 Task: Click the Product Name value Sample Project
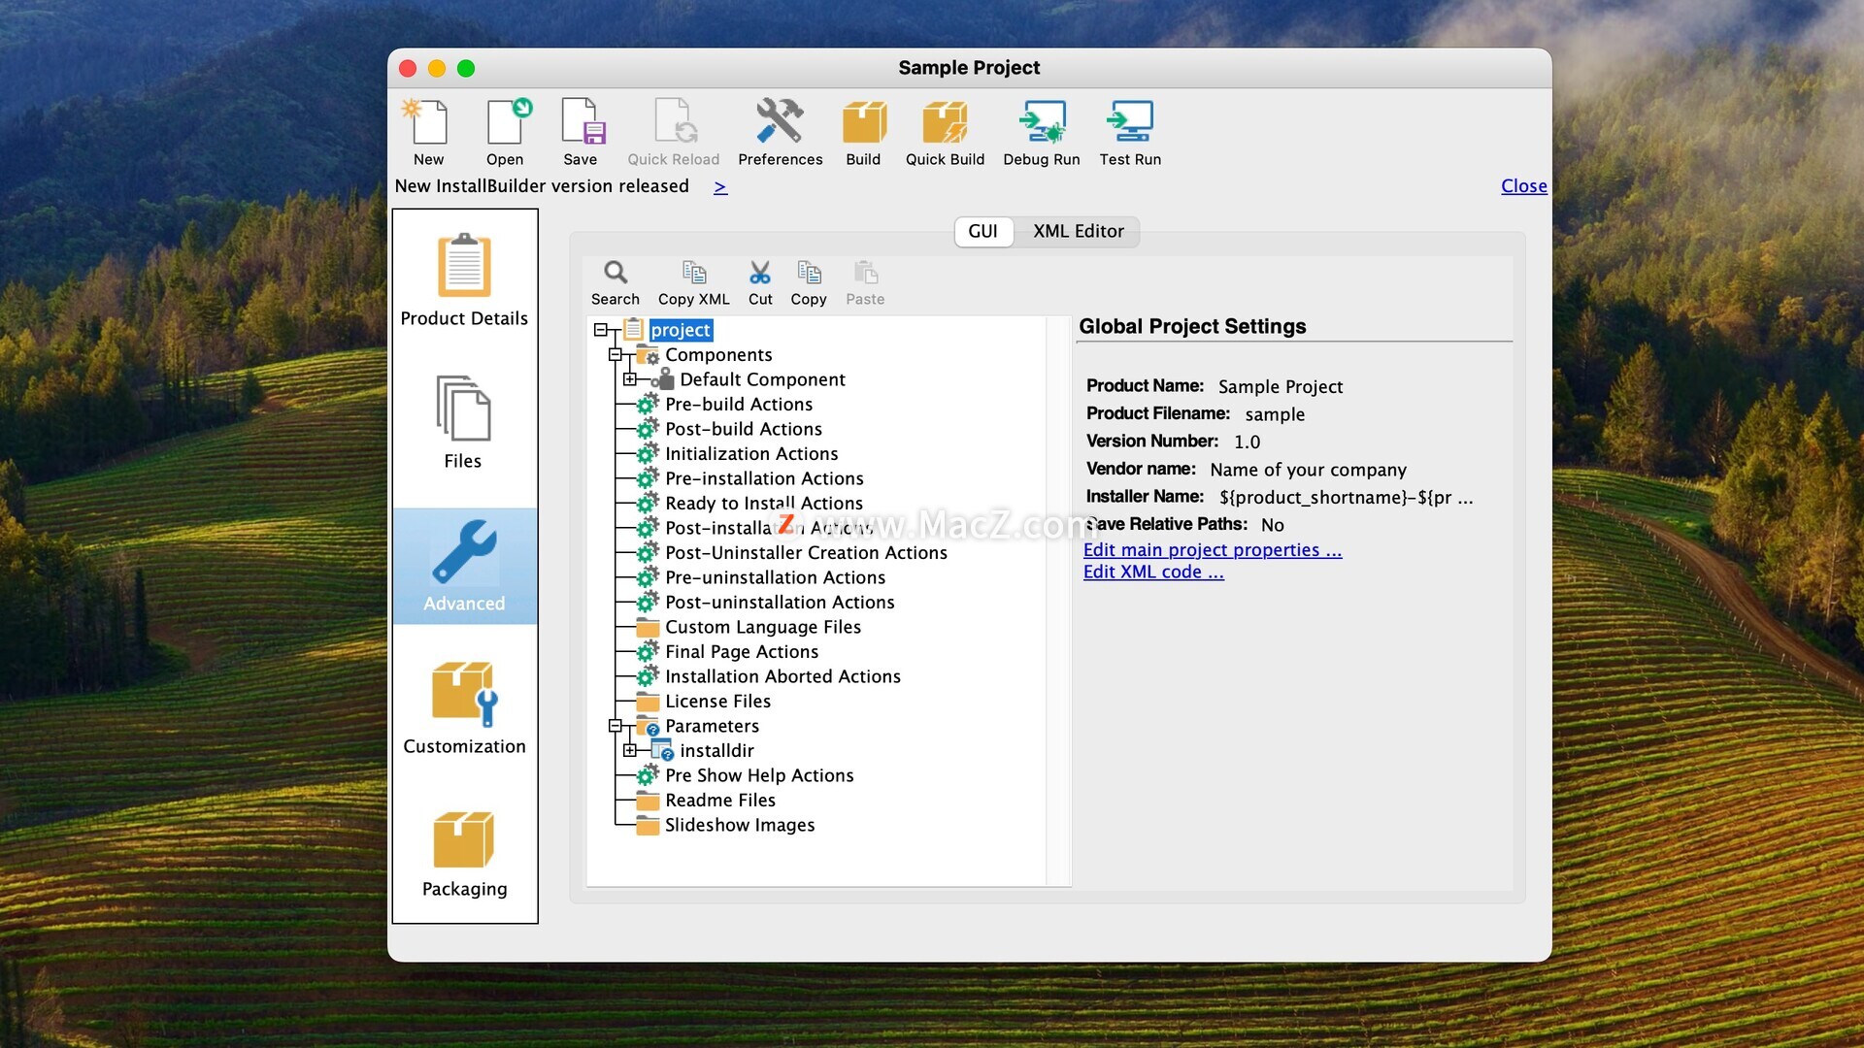pyautogui.click(x=1281, y=386)
